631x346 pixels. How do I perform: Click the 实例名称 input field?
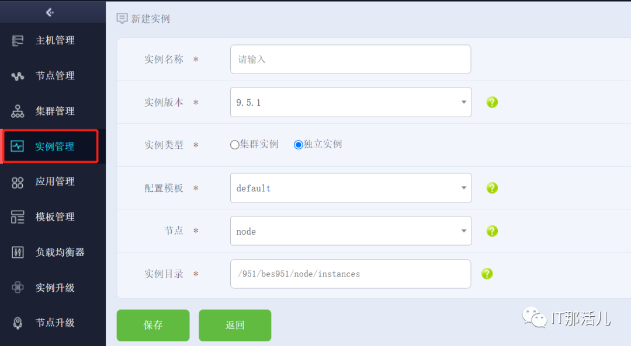click(x=351, y=60)
